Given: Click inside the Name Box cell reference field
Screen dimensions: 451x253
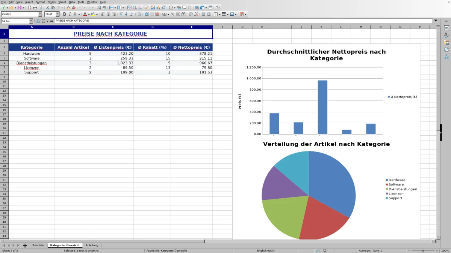Looking at the screenshot, I should (x=15, y=21).
